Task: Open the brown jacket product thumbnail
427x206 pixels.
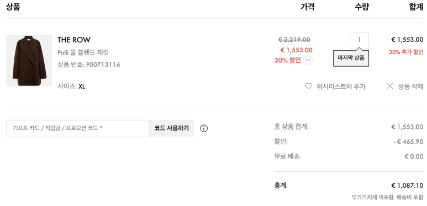Action: pos(29,61)
